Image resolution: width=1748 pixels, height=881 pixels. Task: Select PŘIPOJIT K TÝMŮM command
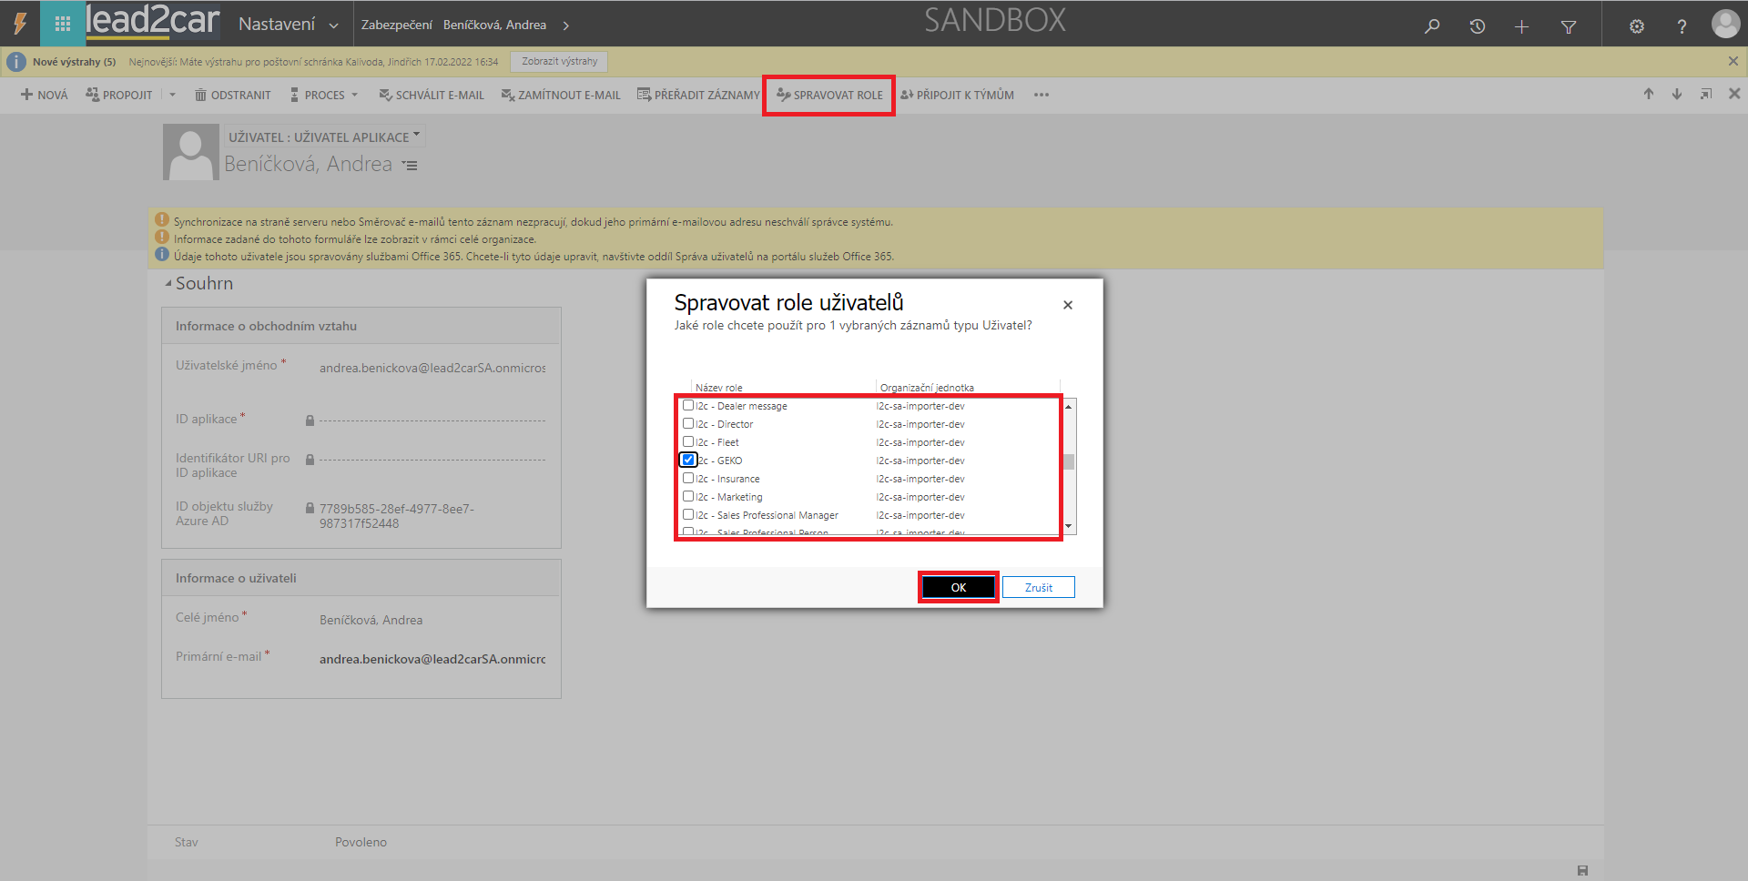tap(957, 95)
